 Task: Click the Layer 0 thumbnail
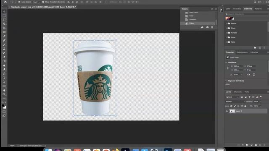pyautogui.click(x=232, y=111)
